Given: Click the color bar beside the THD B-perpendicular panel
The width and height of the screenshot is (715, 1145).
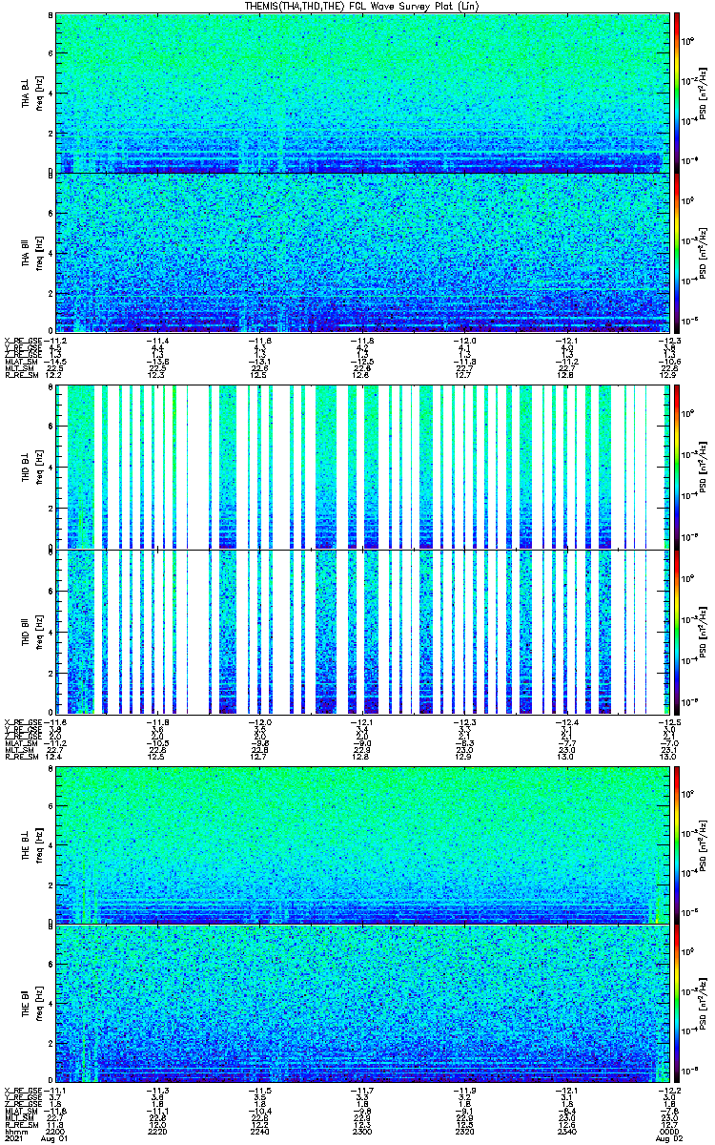Looking at the screenshot, I should [677, 468].
